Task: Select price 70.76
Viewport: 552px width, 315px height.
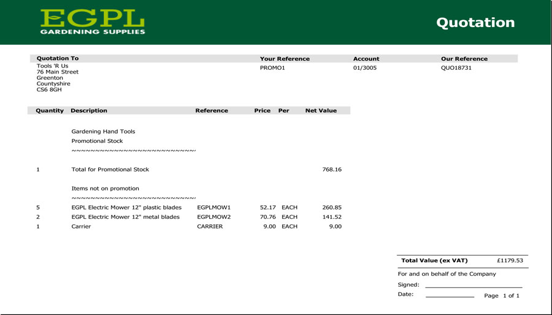Action: pyautogui.click(x=268, y=217)
